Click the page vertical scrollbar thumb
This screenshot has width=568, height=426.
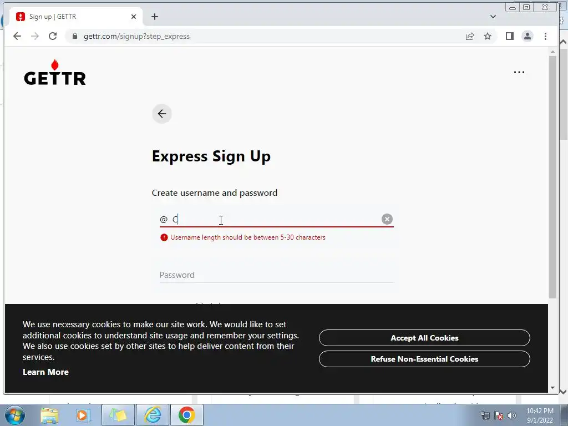(552, 177)
